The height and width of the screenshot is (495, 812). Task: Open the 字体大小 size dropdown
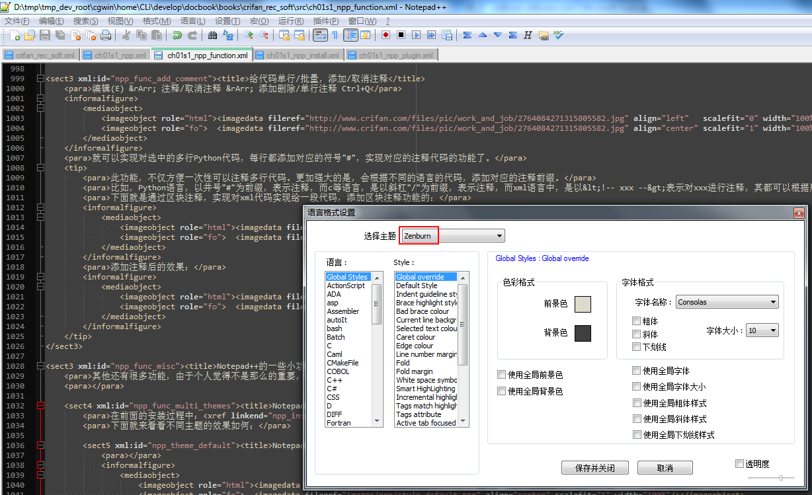(x=762, y=330)
